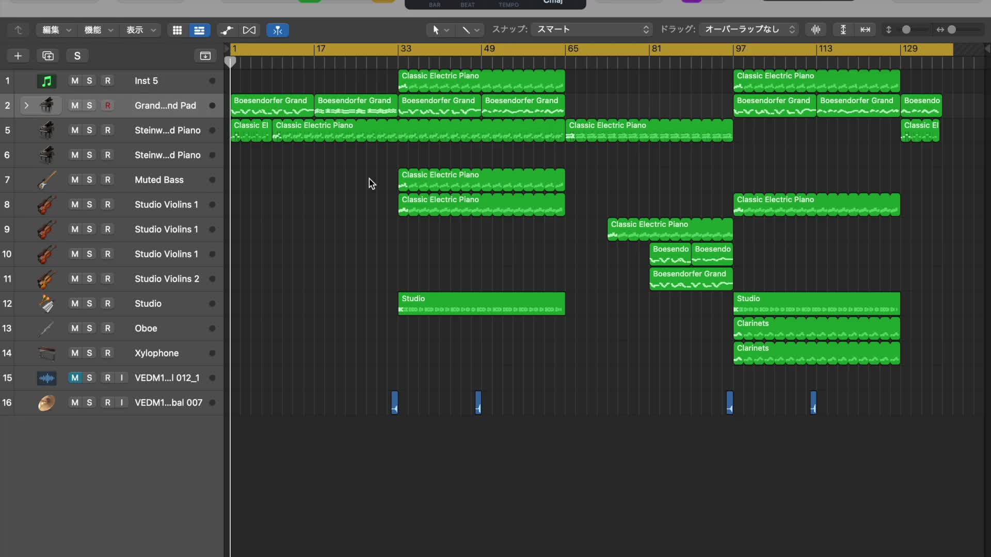Select the VEDM1...bal 007 track name
991x557 pixels.
click(168, 403)
